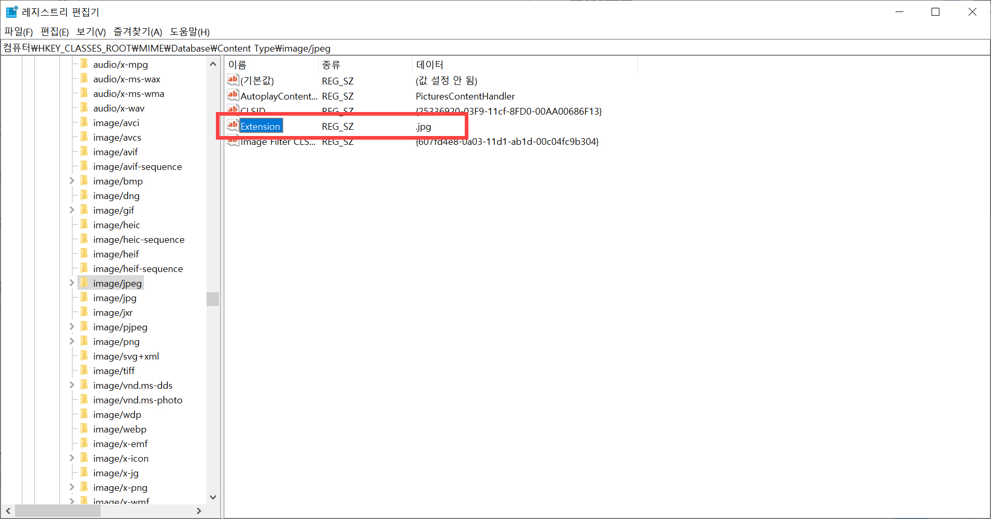Click the folder icon beside image/heif
Viewport: 991px width, 519px height.
[x=84, y=254]
